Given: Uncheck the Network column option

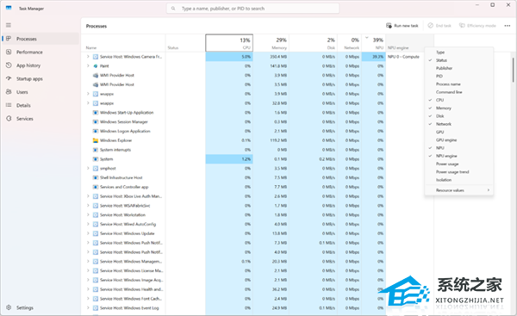Looking at the screenshot, I should click(459, 124).
